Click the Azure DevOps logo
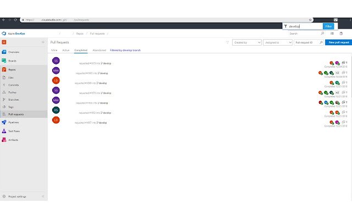 point(4,34)
